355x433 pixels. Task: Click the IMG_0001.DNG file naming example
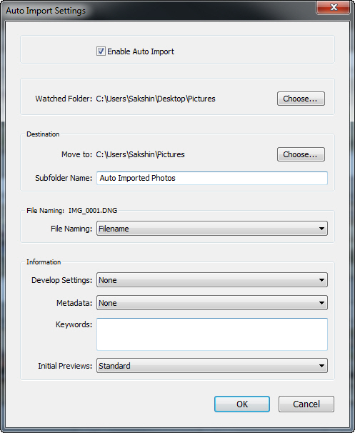[93, 210]
